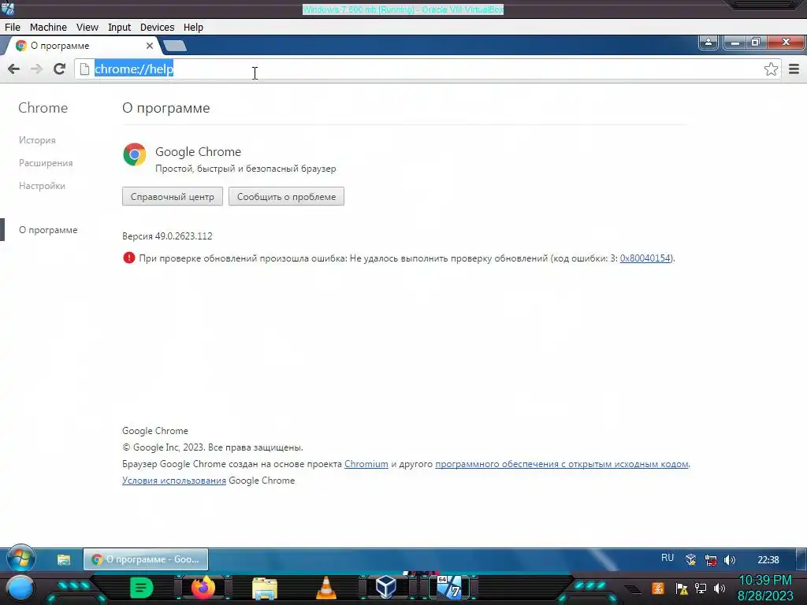Click the host Action Center flag icon
Screen dimensions: 807x605
point(682,588)
